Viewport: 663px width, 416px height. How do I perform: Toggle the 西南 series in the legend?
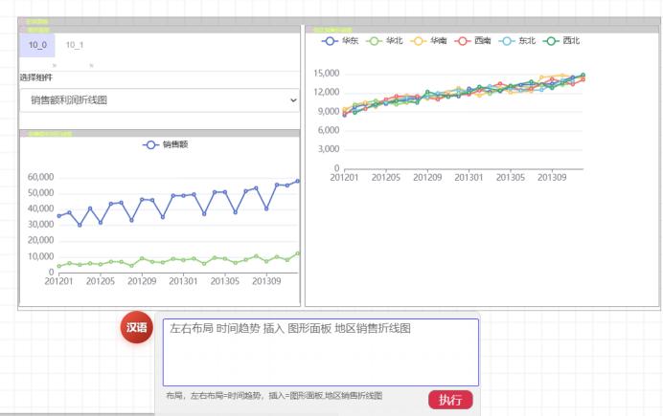(x=472, y=41)
